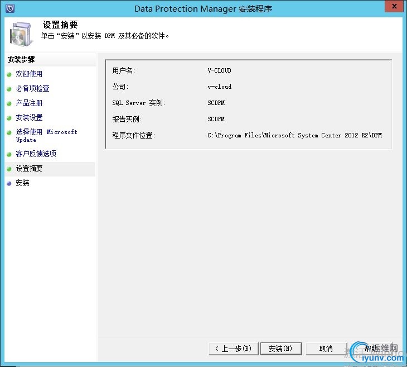This screenshot has width=407, height=367.
Task: Open the 安装设置 step
Action: tap(29, 117)
